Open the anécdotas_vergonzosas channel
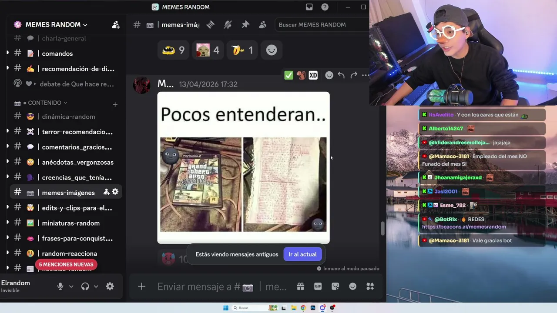This screenshot has width=557, height=313. click(65, 162)
